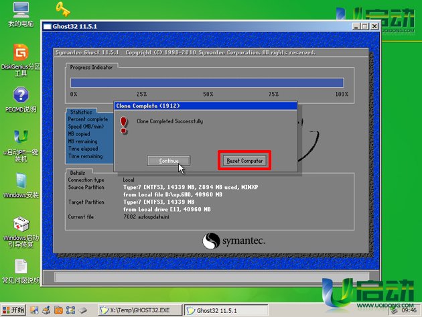Click the Reset Computer button
Screen dimensions: 422x317
pyautogui.click(x=244, y=161)
